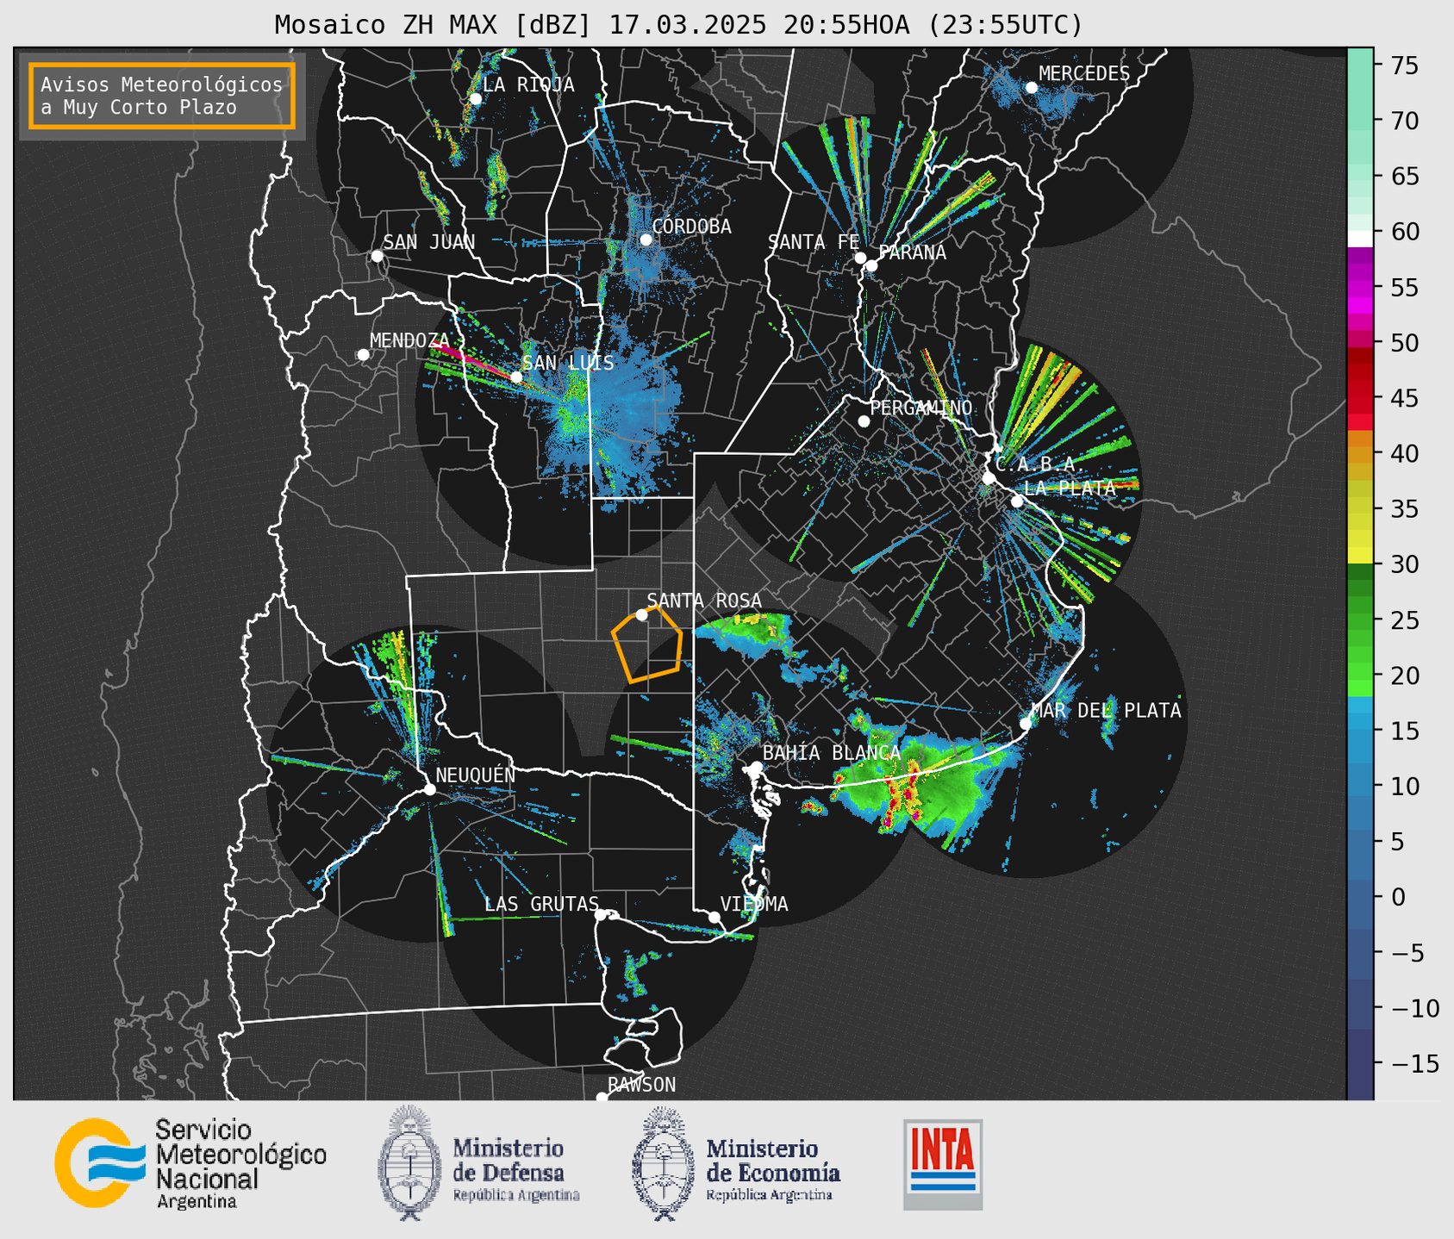Click the SAN JUAN city marker dot
1454x1239 pixels.
click(377, 256)
